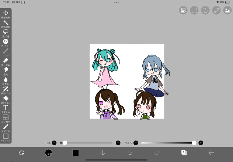
Task: Click the brush thickness slider handle
Action: tap(65, 143)
